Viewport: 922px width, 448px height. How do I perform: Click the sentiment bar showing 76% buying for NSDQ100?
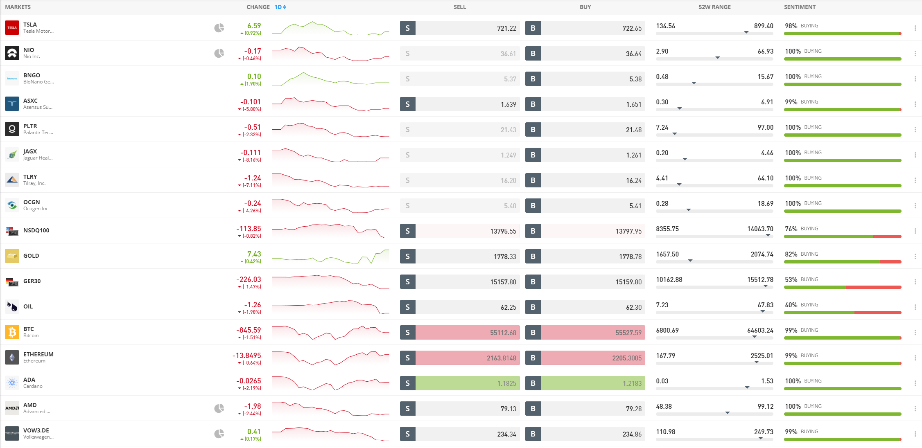click(842, 236)
